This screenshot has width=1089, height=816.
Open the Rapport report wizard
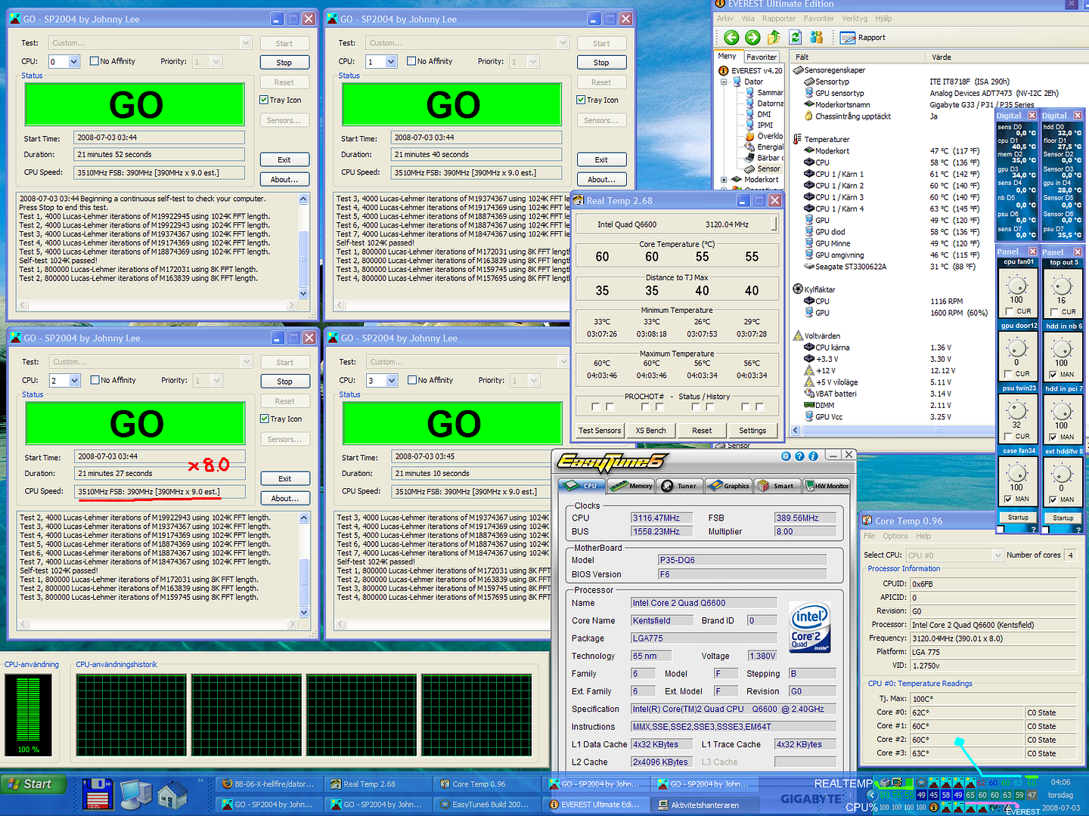[x=863, y=37]
